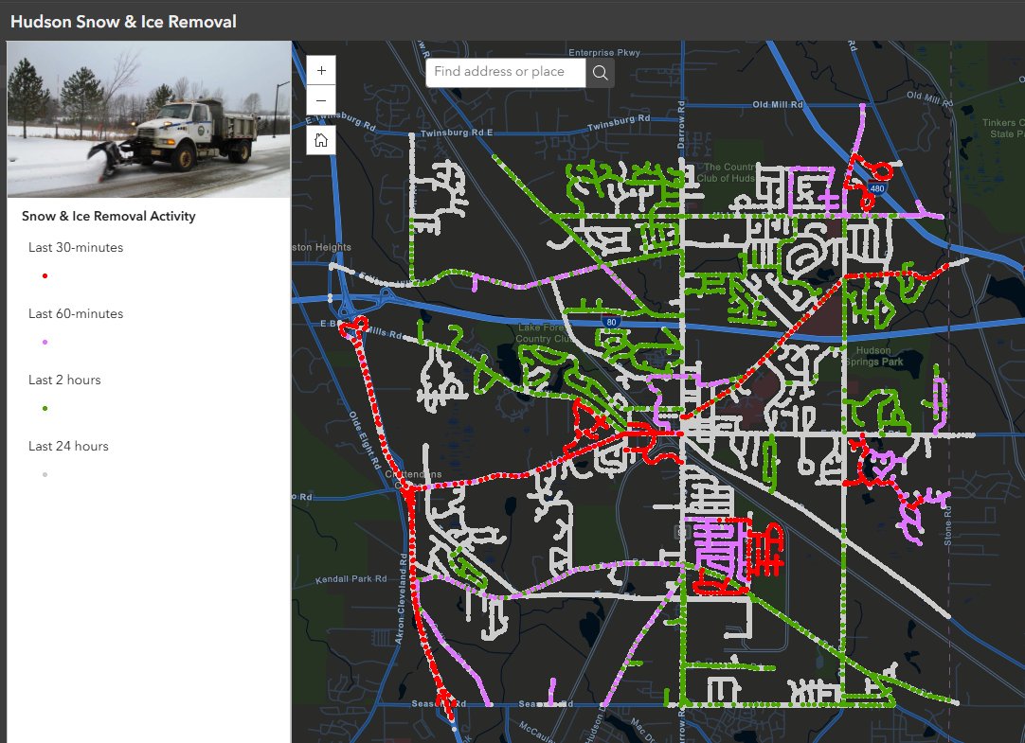
Task: Click the Twinsburg Rd E map label
Action: point(457,133)
